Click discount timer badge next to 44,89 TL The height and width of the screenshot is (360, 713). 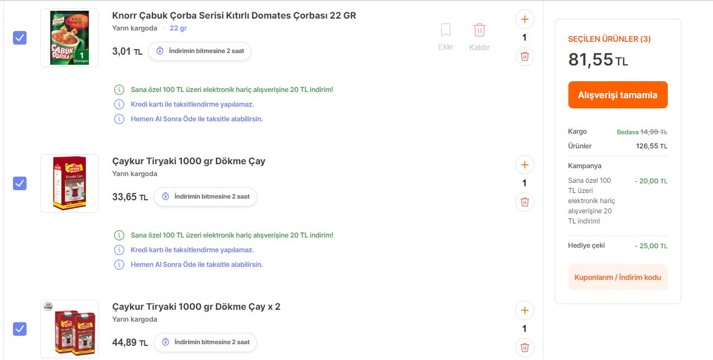click(x=205, y=342)
